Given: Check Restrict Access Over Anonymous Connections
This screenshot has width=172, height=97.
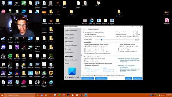Looking at the screenshot, I should (84, 47).
